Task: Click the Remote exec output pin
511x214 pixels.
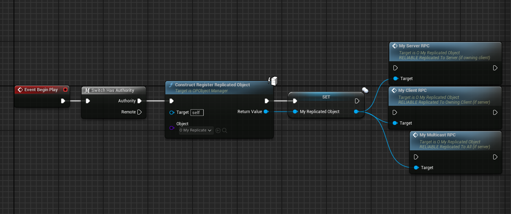Action: coord(140,112)
